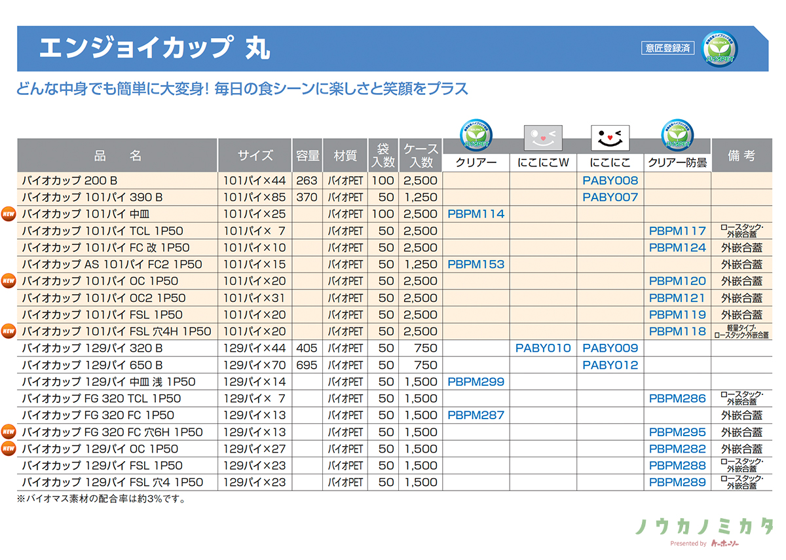Screen dimensions: 786x560
Task: Click NEW badge beside 129パイ OC 1P50
Action: point(9,449)
